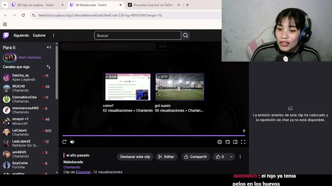The image size is (332, 186).
Task: Open Abrir historias stories
Action: click(30, 57)
